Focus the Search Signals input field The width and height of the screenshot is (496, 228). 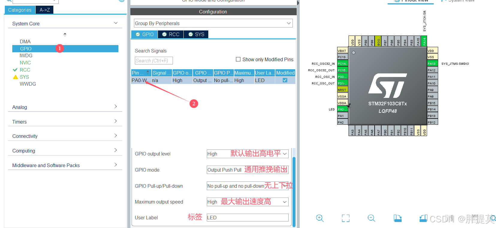tap(154, 61)
